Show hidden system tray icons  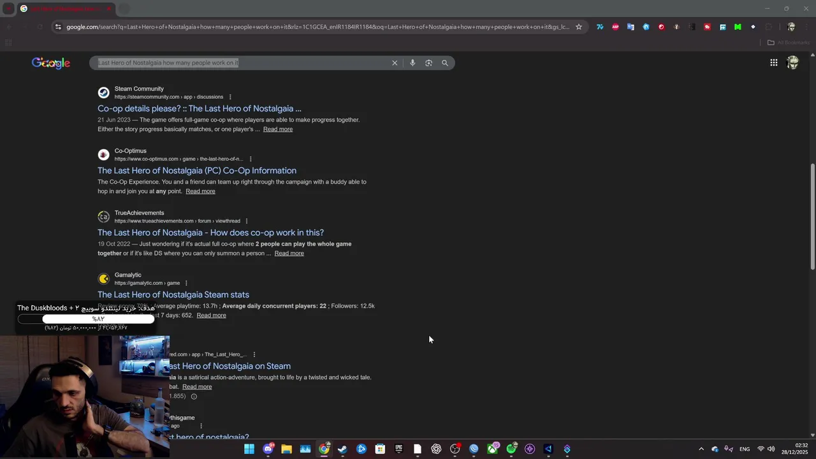click(x=701, y=449)
